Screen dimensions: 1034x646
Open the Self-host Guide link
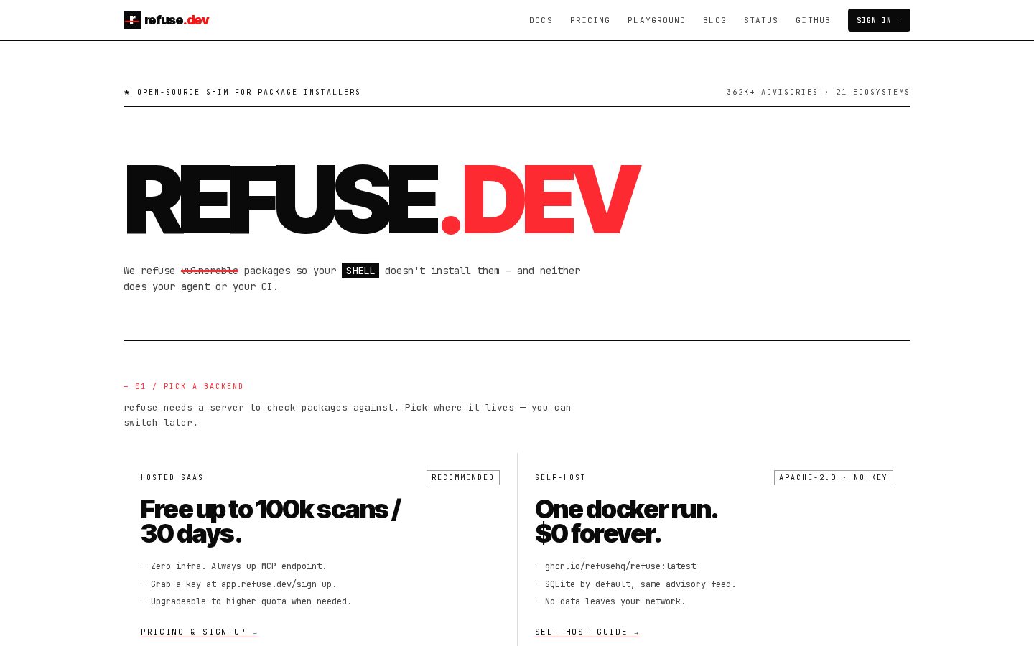pyautogui.click(x=587, y=632)
